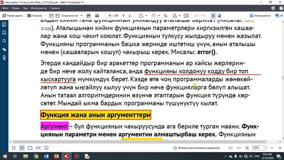Open Chrome from the taskbar
The height and width of the screenshot is (160, 284).
(35, 156)
